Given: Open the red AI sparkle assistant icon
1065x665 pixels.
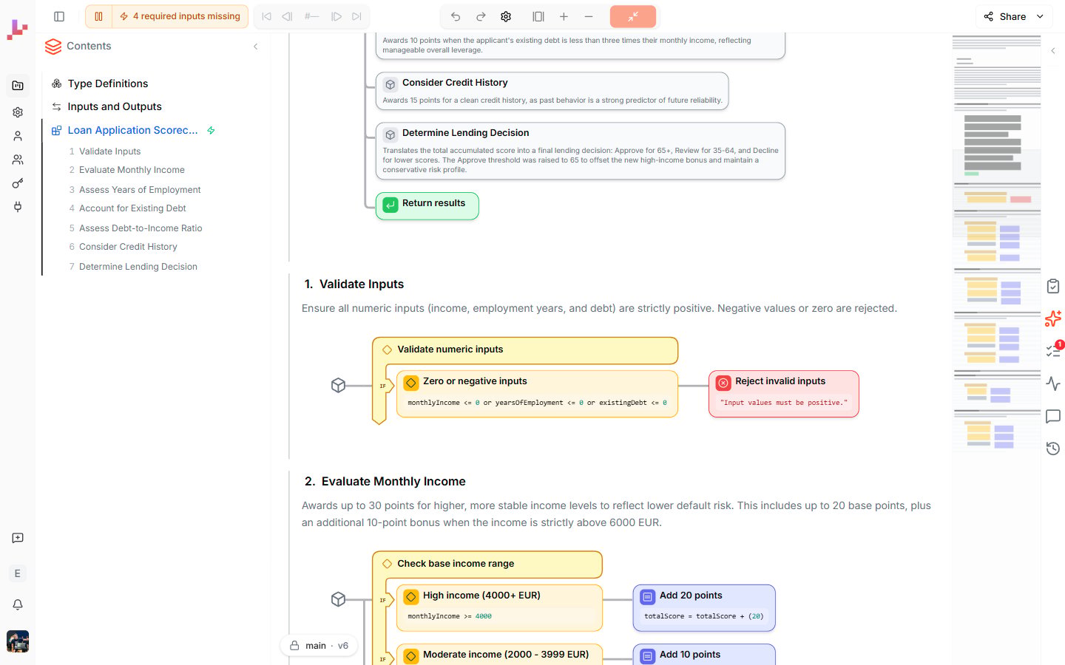Looking at the screenshot, I should [x=1053, y=318].
